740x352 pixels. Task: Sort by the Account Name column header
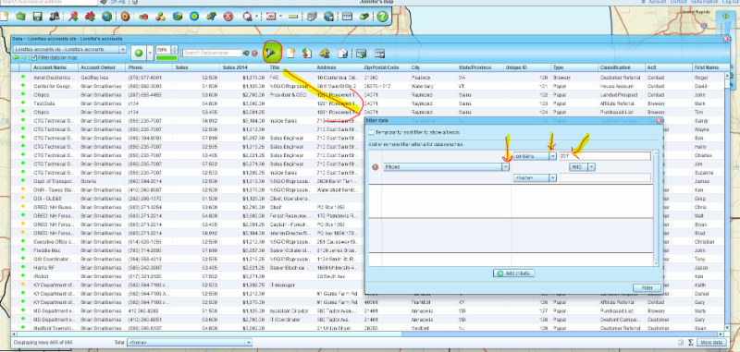55,67
